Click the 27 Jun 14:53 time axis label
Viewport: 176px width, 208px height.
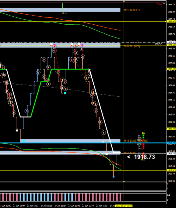[x=33, y=206]
